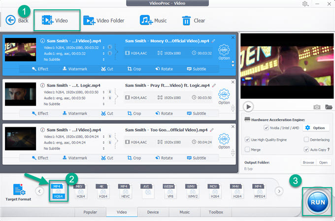
Task: Select WEBM VP8 format
Action: [x=170, y=191]
